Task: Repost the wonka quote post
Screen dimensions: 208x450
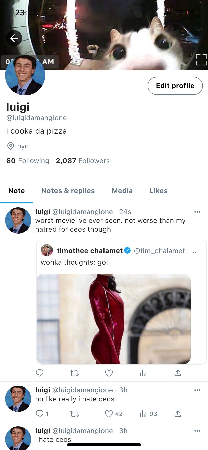Action: (x=74, y=373)
